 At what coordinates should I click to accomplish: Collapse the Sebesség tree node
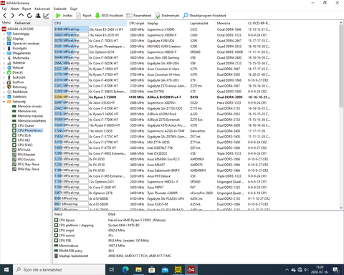tap(4, 102)
